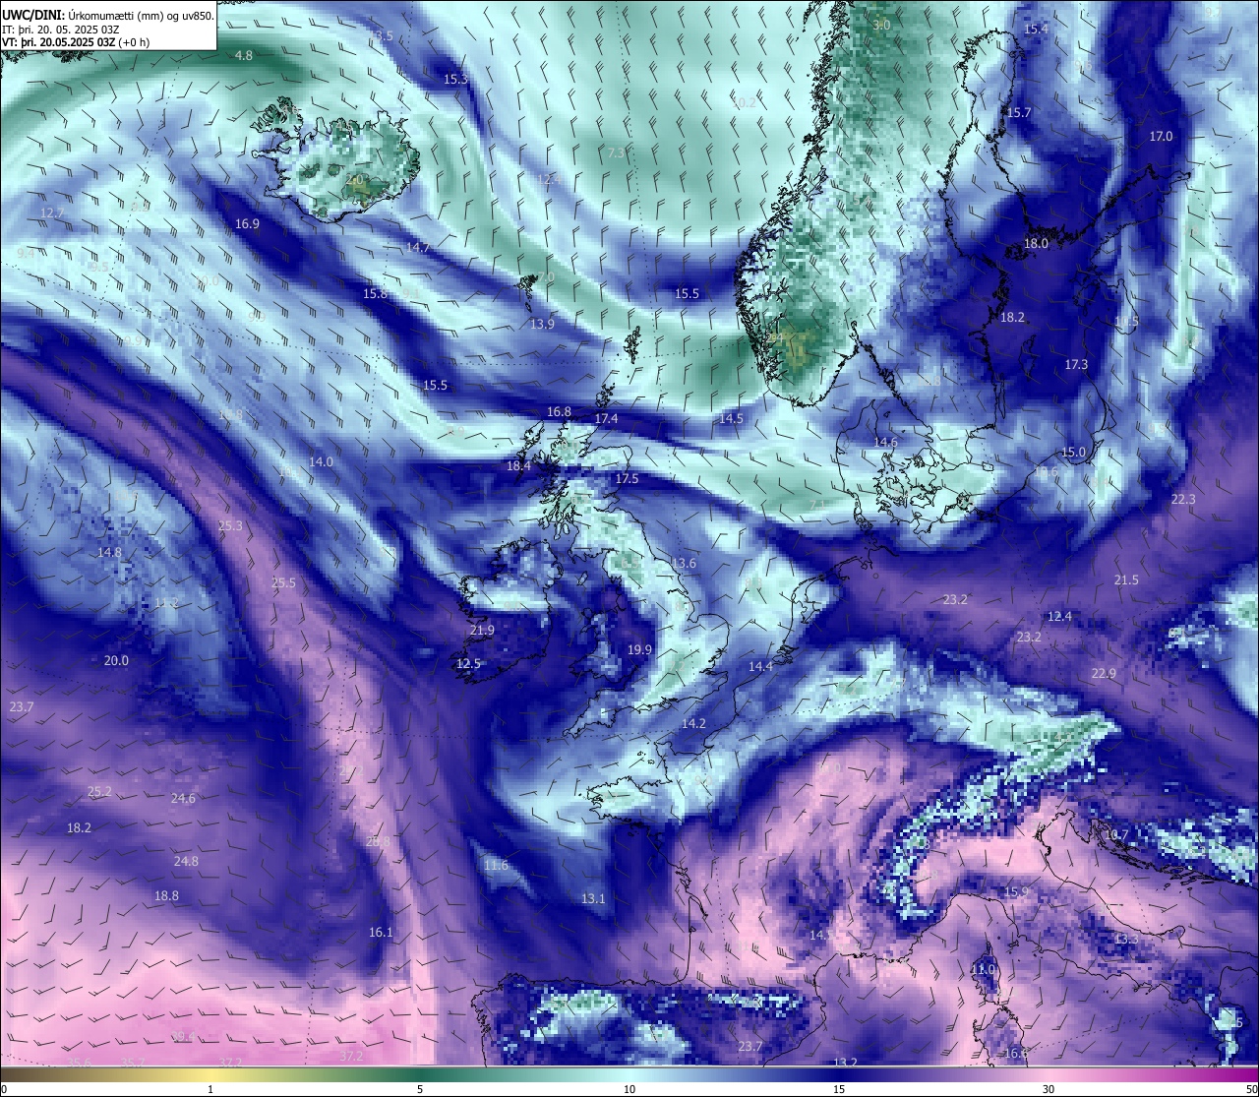Click the 16.8 value near Scotland
The image size is (1259, 1097).
tap(559, 411)
